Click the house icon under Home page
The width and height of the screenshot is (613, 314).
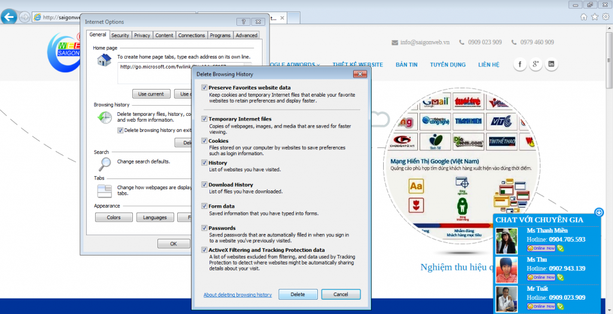coord(104,60)
